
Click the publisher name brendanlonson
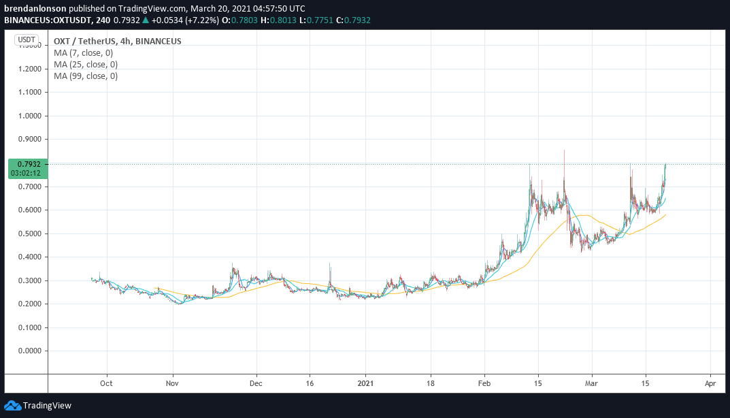pos(35,8)
